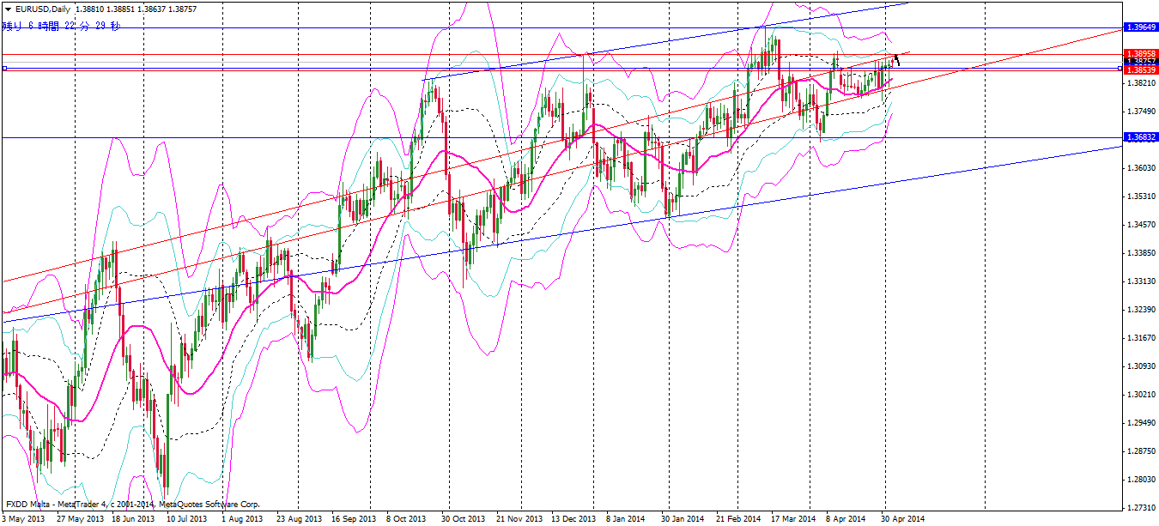This screenshot has height=526, width=1159.
Task: Click the 21 Nov 2013 date label
Action: click(519, 519)
